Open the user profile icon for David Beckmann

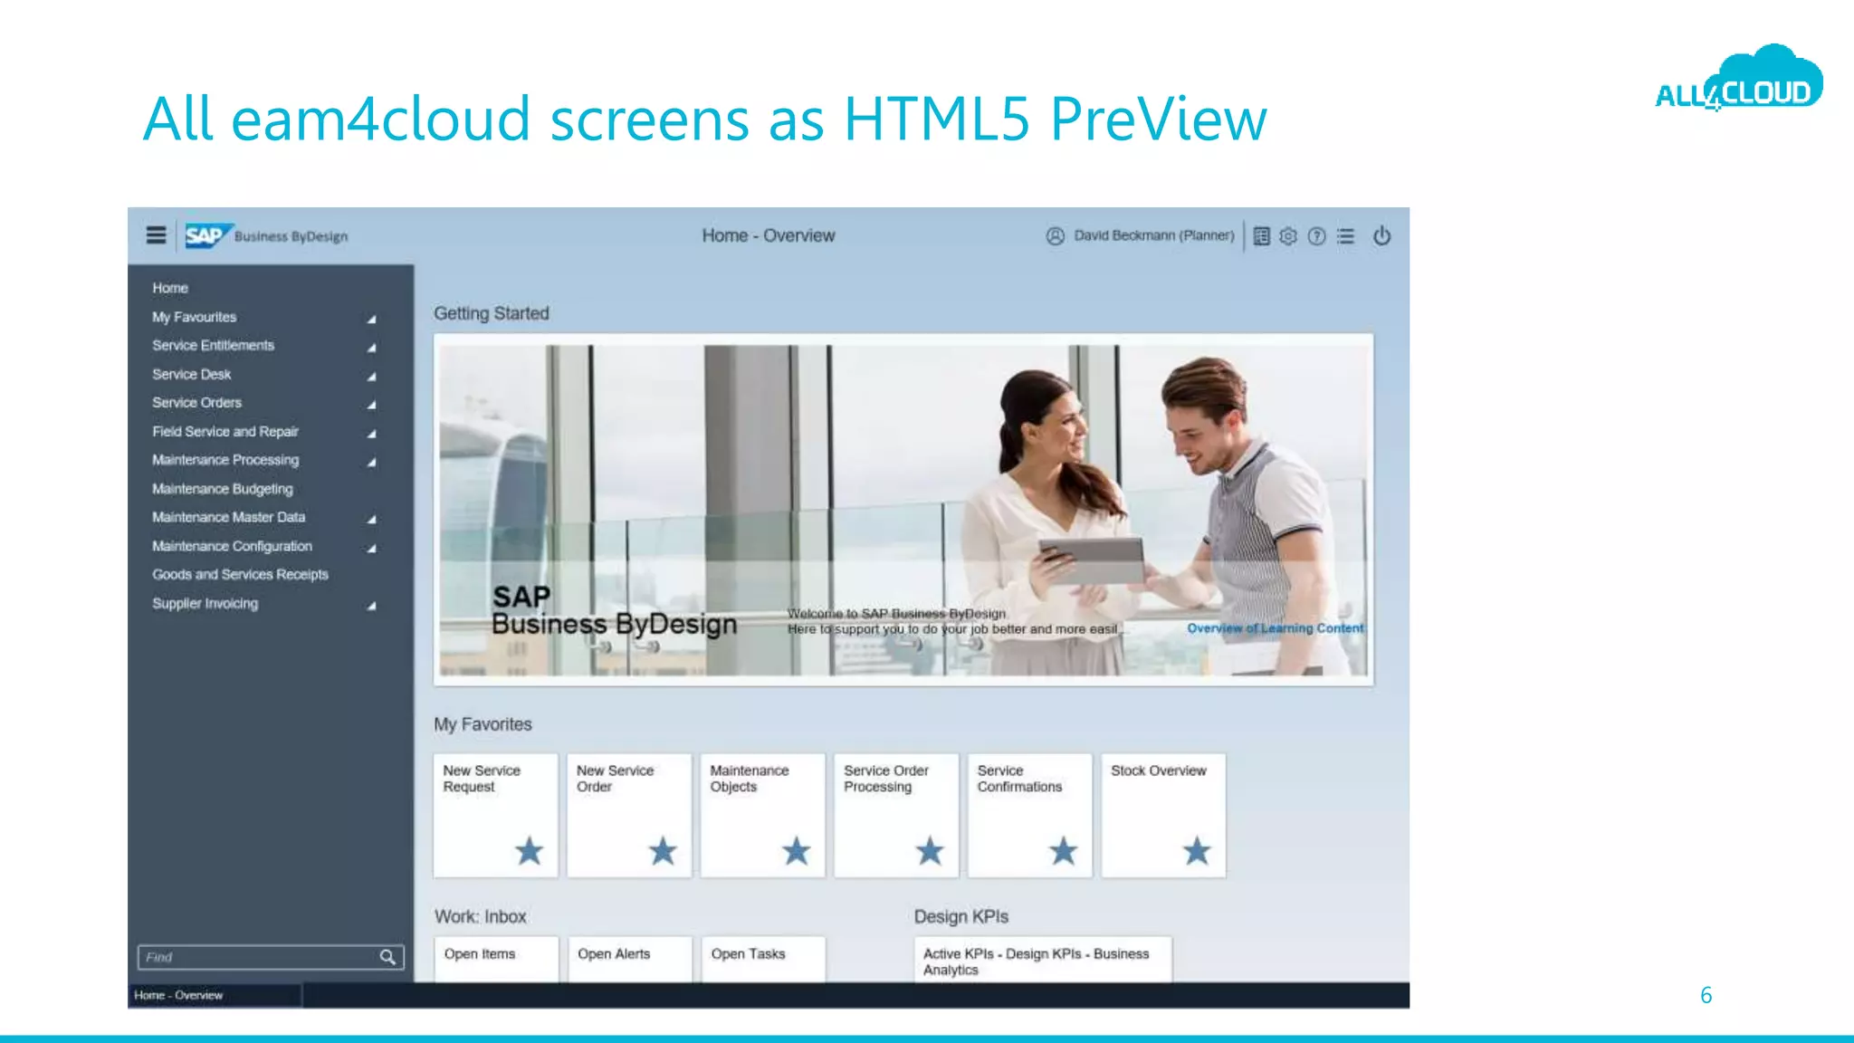pyautogui.click(x=1055, y=235)
